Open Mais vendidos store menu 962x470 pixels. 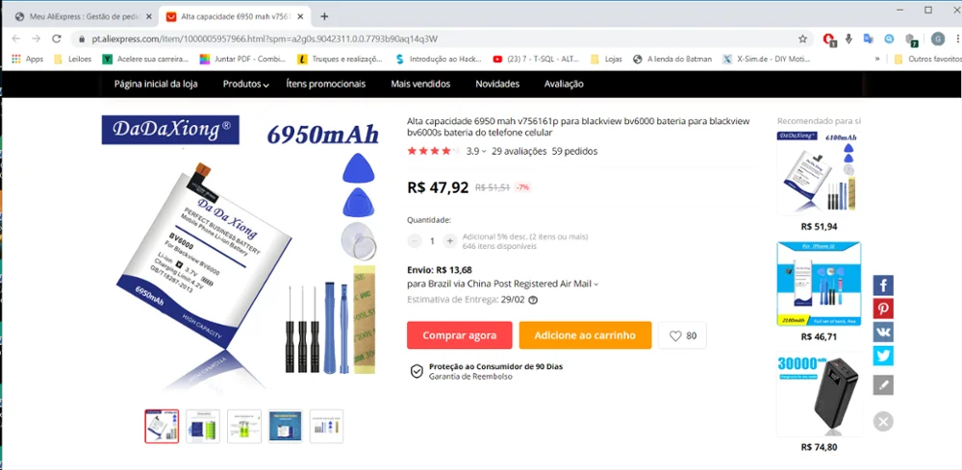click(x=420, y=84)
